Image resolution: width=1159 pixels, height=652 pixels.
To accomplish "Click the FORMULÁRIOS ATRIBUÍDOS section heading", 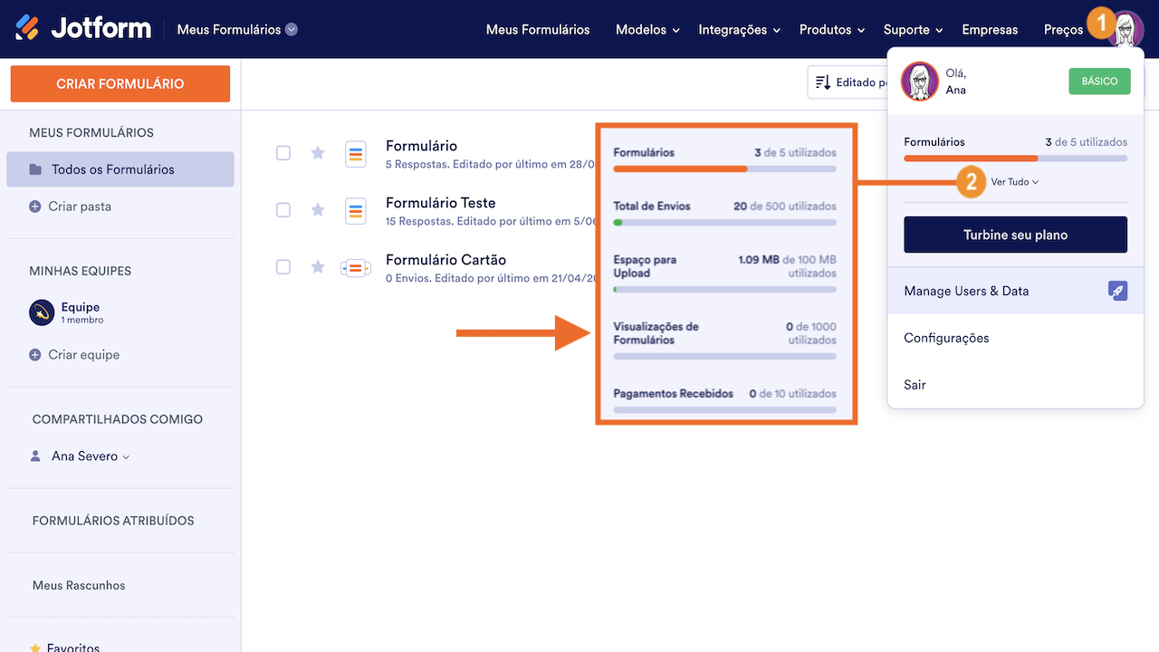I will [x=113, y=521].
